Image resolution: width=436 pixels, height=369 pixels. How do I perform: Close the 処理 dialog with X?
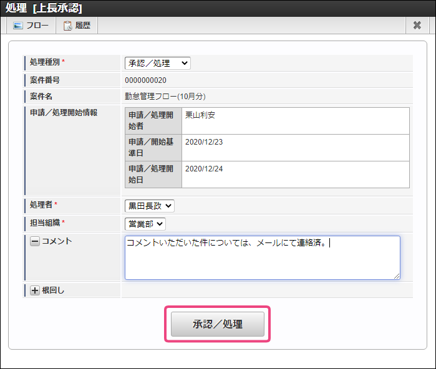417,26
